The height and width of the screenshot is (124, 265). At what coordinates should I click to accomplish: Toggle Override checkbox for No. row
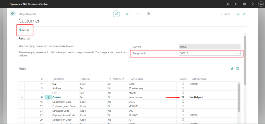click(183, 84)
